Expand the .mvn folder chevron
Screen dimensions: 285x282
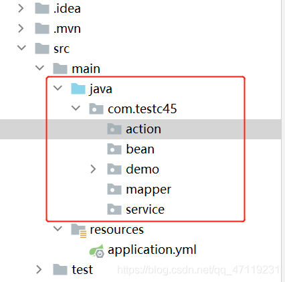point(21,28)
